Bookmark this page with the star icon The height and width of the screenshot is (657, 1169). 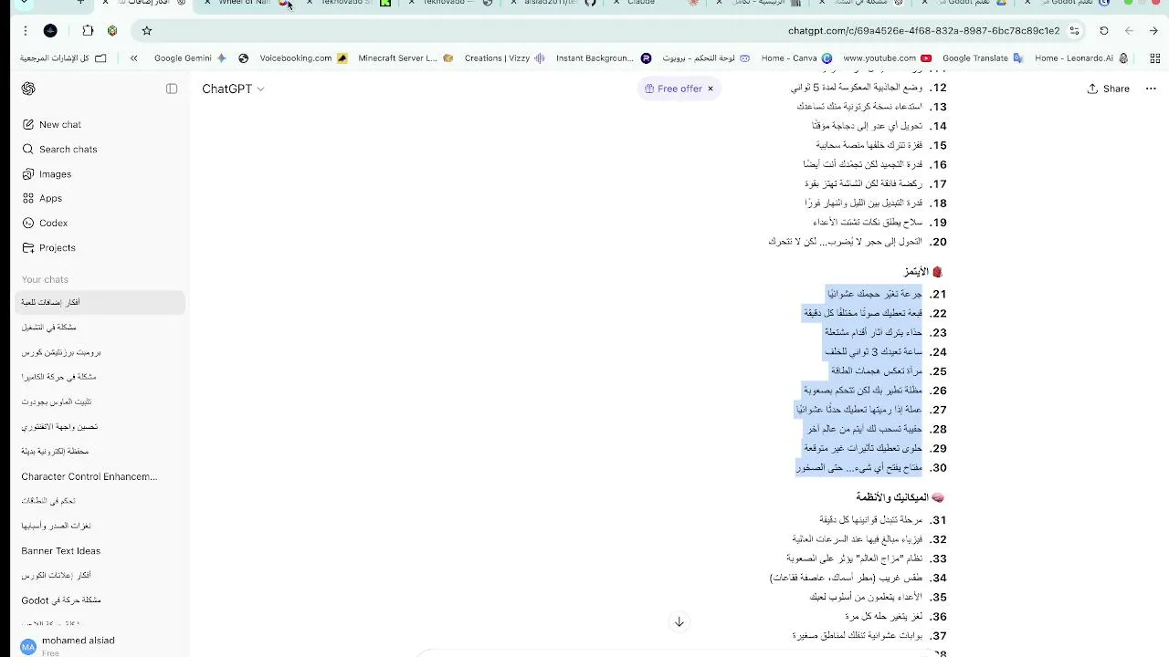146,30
